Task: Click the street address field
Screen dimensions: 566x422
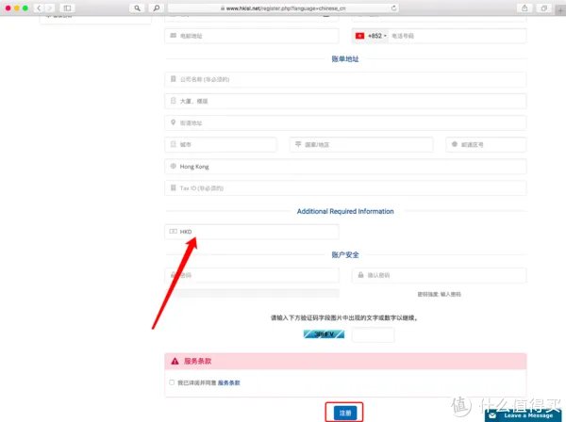Action: pyautogui.click(x=345, y=122)
